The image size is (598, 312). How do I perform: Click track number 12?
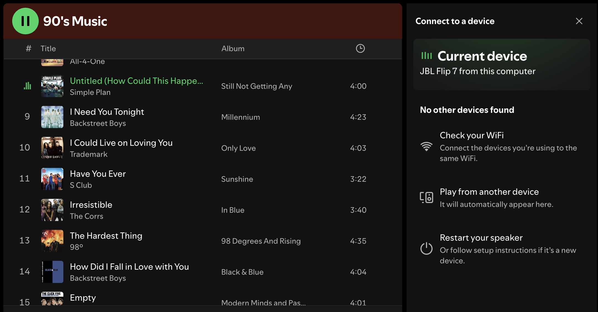click(x=25, y=209)
